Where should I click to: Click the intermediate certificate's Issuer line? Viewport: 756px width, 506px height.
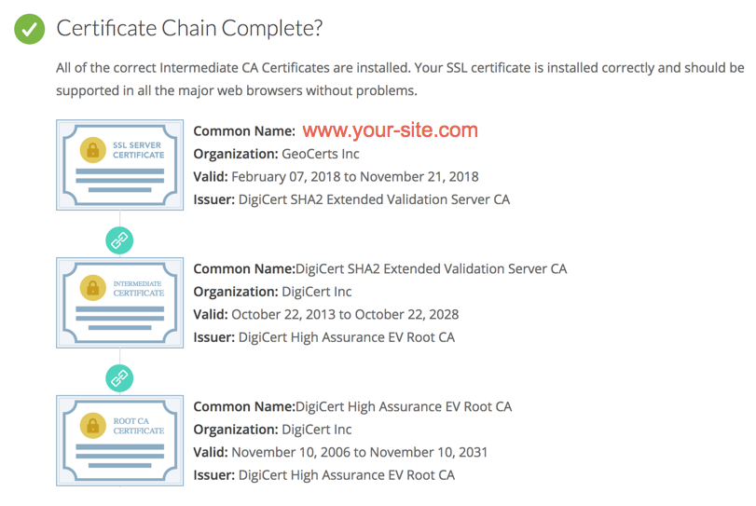point(323,336)
